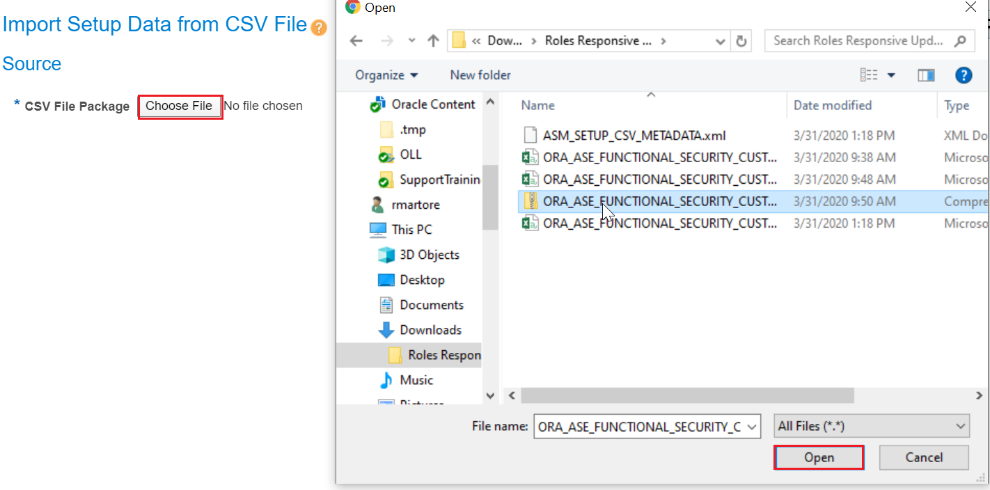Toggle the preview pane icon
990x490 pixels.
[x=926, y=74]
